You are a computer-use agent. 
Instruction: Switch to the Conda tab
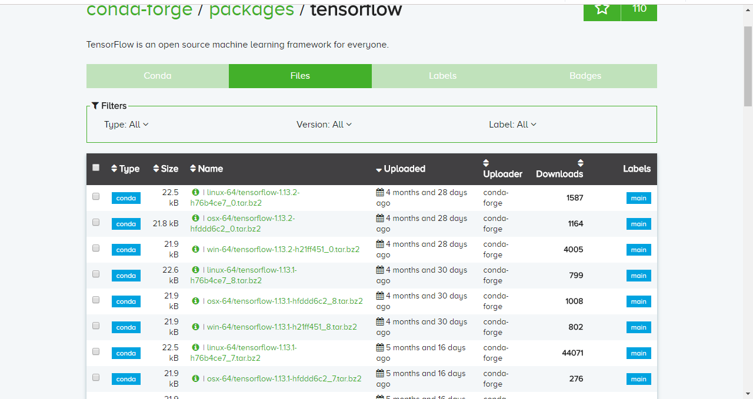(158, 76)
